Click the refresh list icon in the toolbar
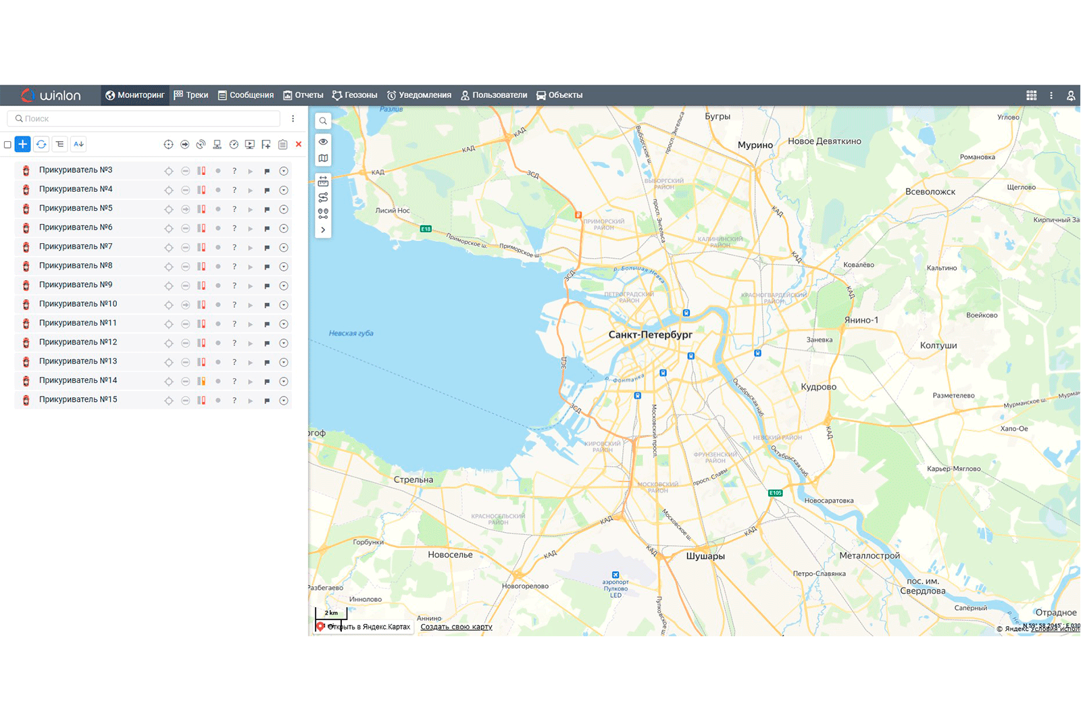 (x=41, y=144)
